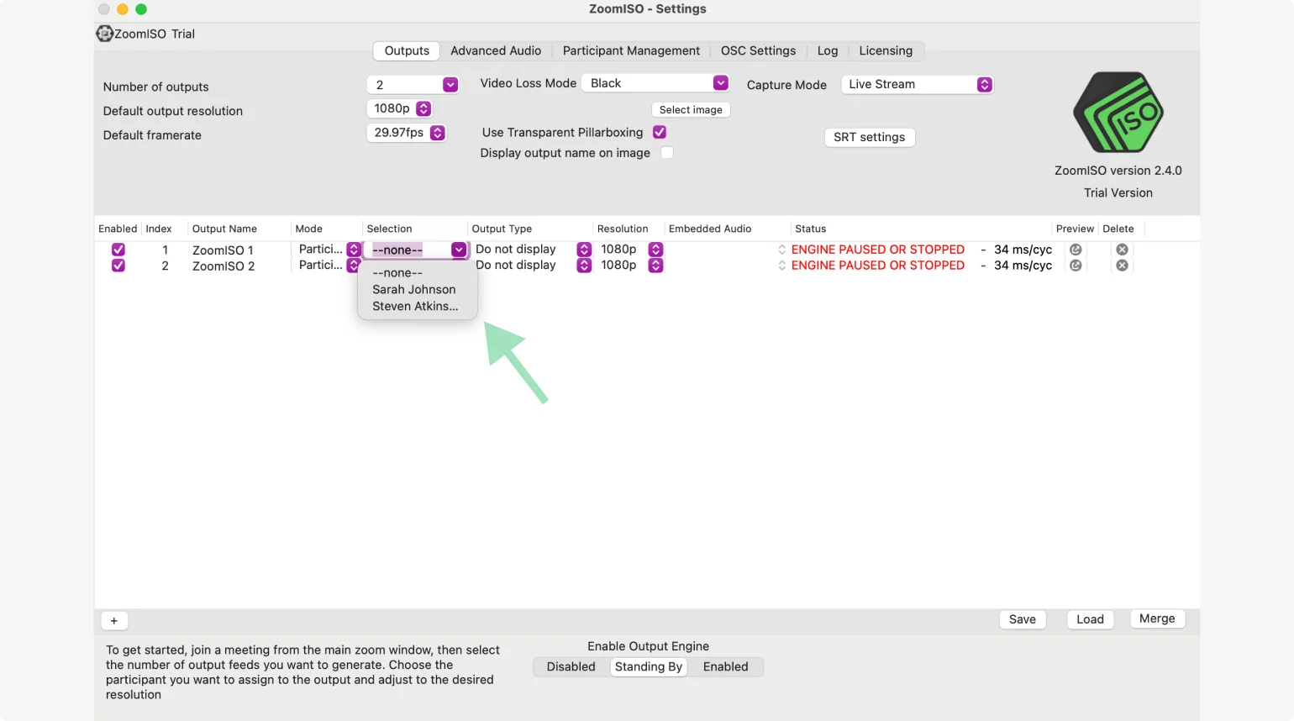Open Capture Mode Live Stream dropdown
Screen dimensions: 1294x721
pos(918,84)
